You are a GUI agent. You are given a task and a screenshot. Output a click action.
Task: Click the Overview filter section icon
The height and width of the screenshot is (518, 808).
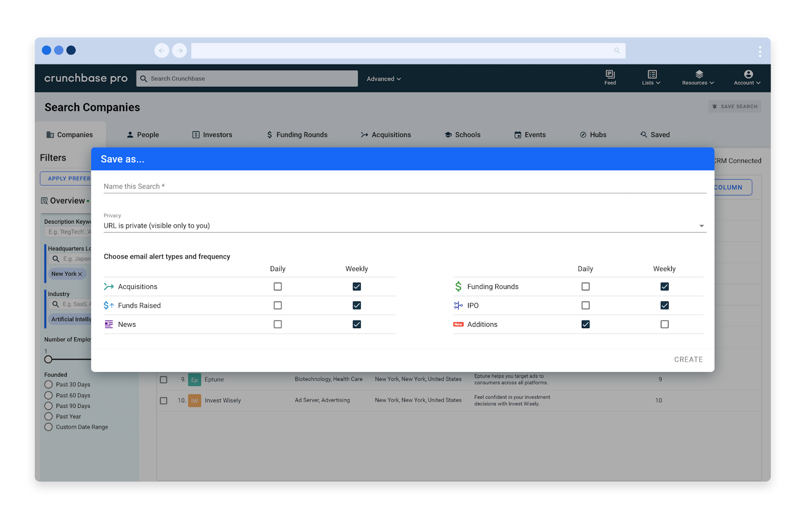tap(44, 200)
